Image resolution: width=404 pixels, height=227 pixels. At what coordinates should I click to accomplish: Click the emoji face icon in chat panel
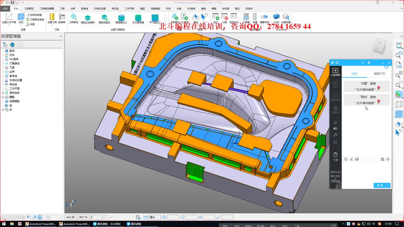[x=346, y=159]
